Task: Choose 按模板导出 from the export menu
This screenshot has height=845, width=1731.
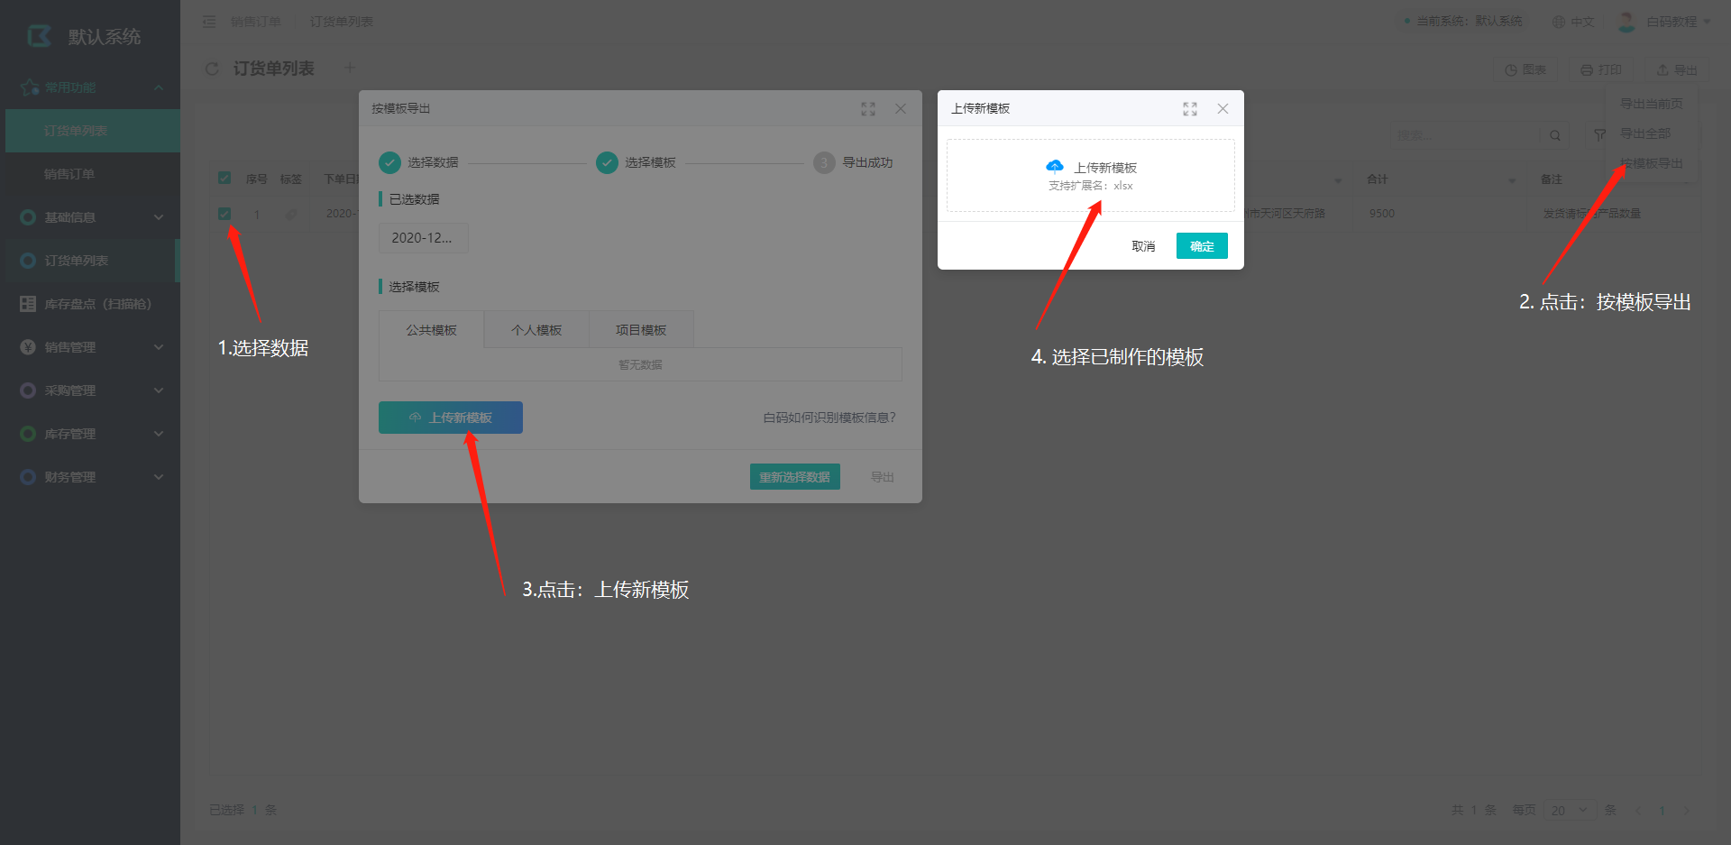Action: pos(1652,163)
